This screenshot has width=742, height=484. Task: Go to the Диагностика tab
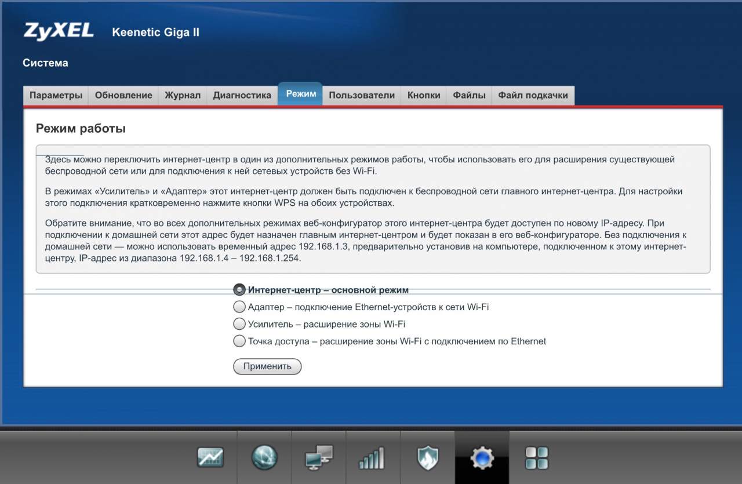tap(242, 96)
